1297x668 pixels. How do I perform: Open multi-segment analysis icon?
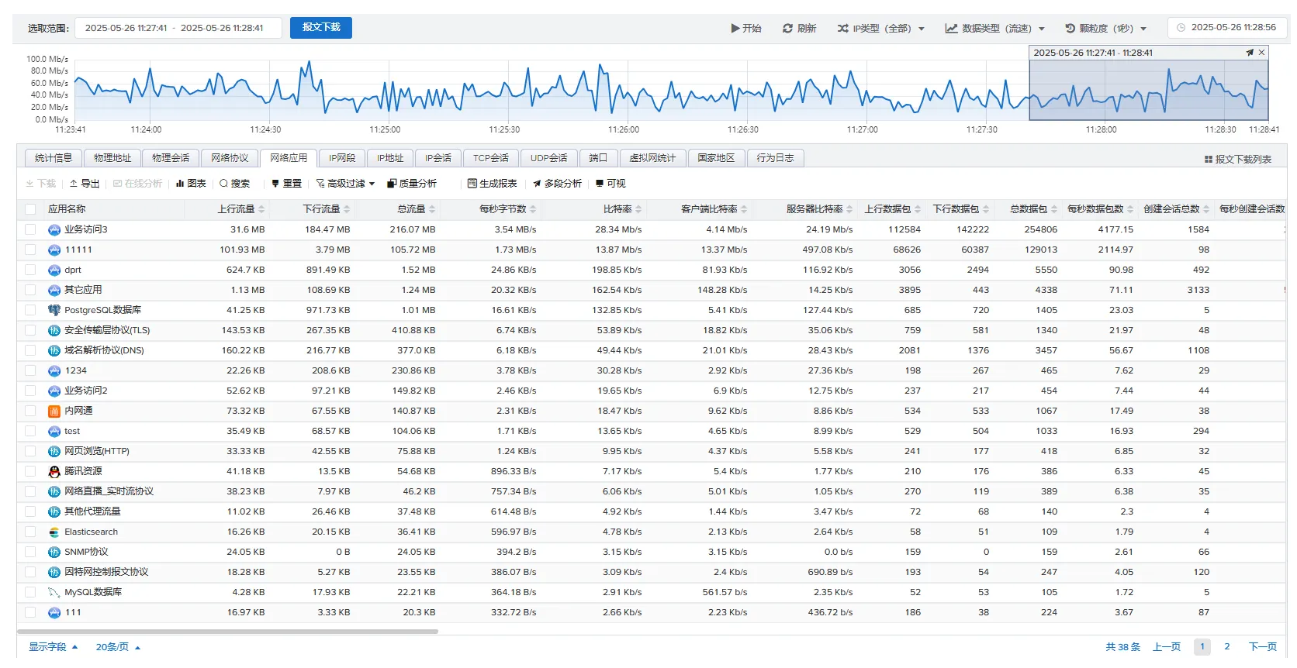point(537,184)
